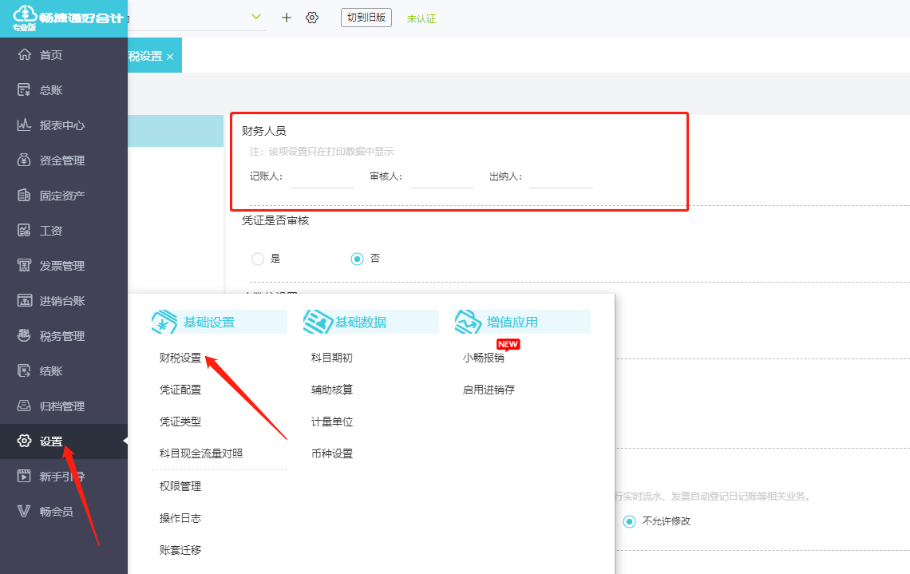Screen dimensions: 910x574
Task: Click the 记账人 input field
Action: (x=322, y=177)
